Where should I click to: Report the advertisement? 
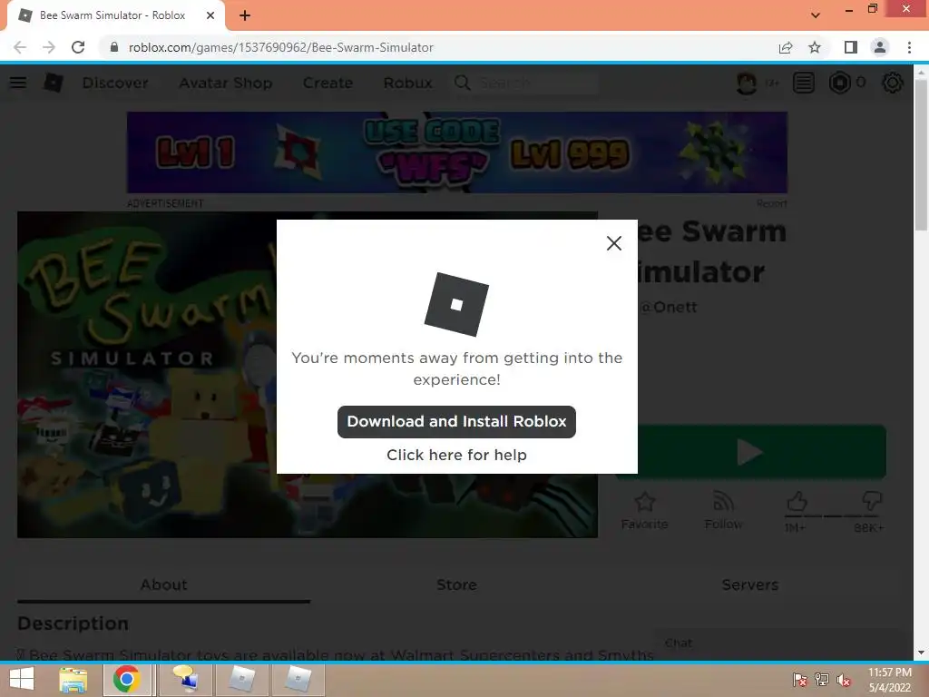[x=771, y=203]
